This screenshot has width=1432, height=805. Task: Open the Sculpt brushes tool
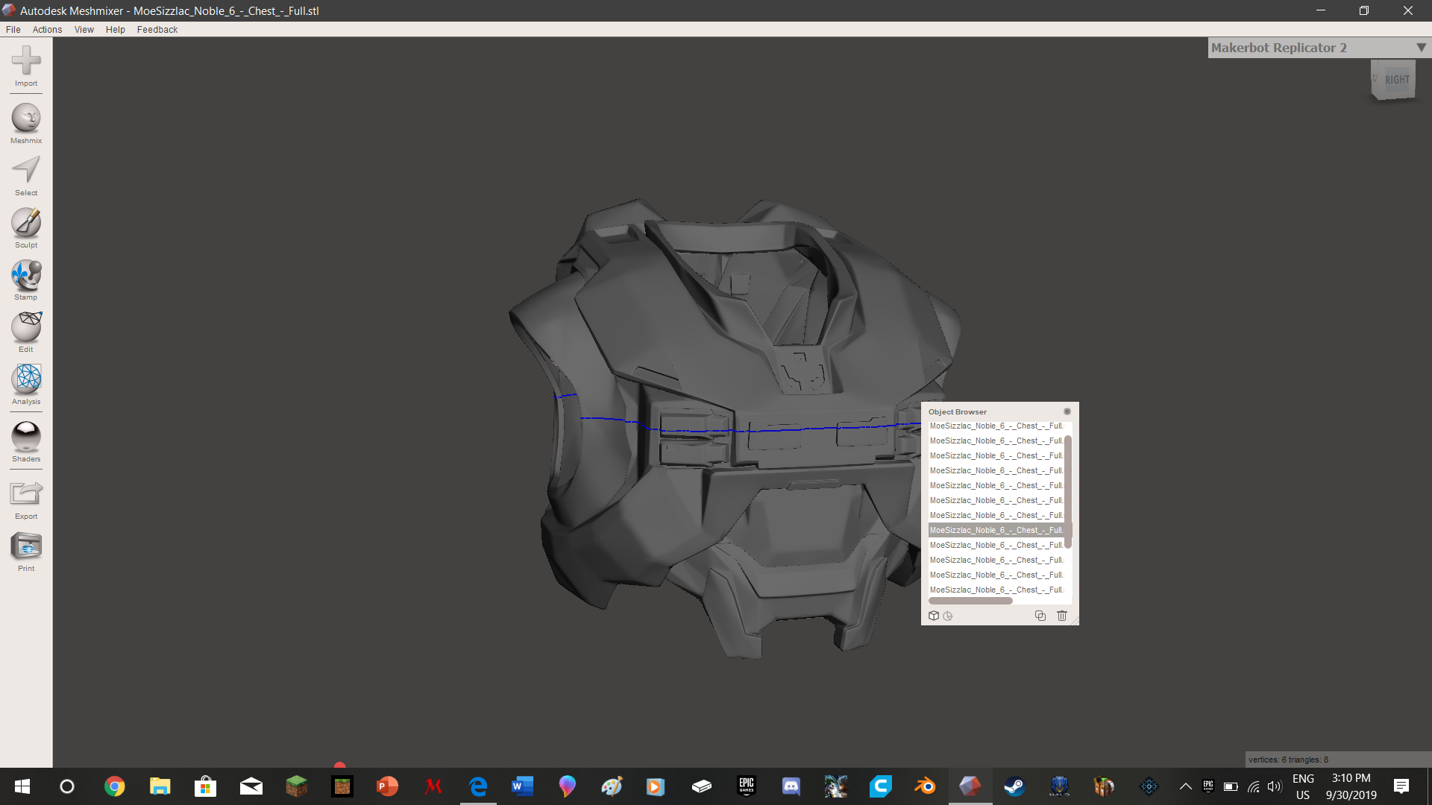26,224
